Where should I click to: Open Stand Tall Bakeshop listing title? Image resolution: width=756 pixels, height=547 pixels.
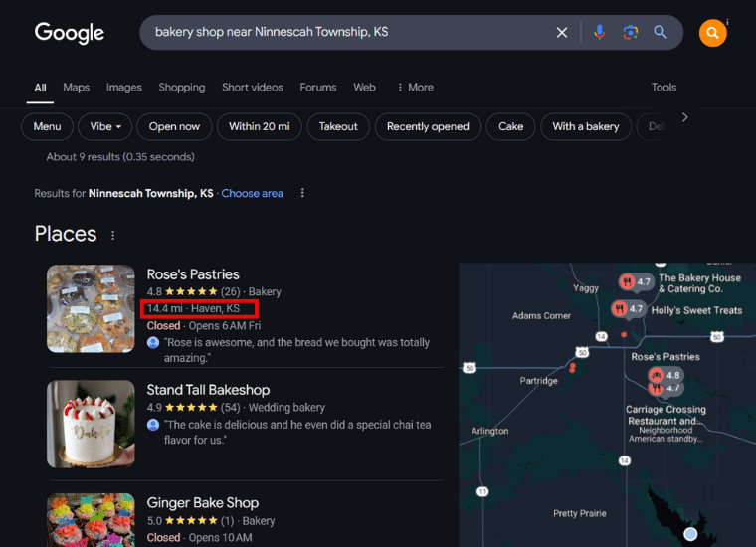(208, 390)
